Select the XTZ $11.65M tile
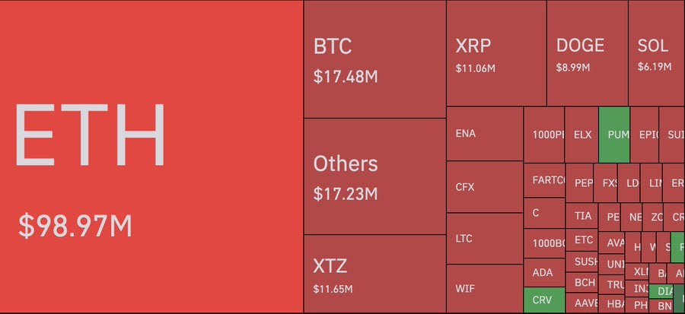The height and width of the screenshot is (314, 685). click(x=374, y=274)
